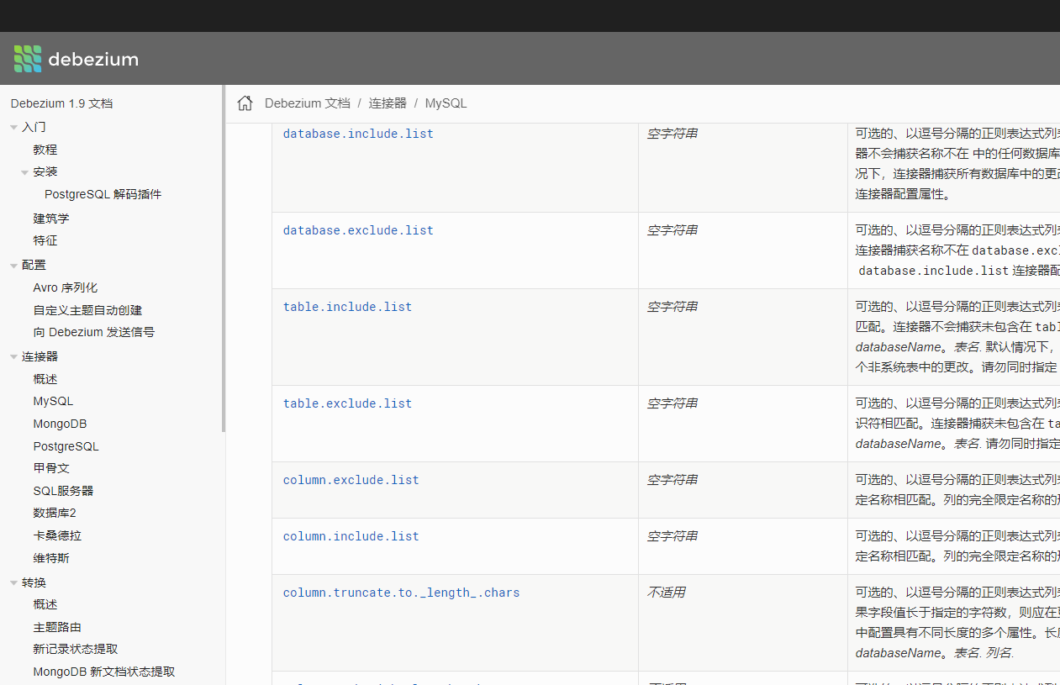Open PostgreSQL 解码插件 sidebar link
Image resolution: width=1060 pixels, height=685 pixels.
click(x=103, y=194)
